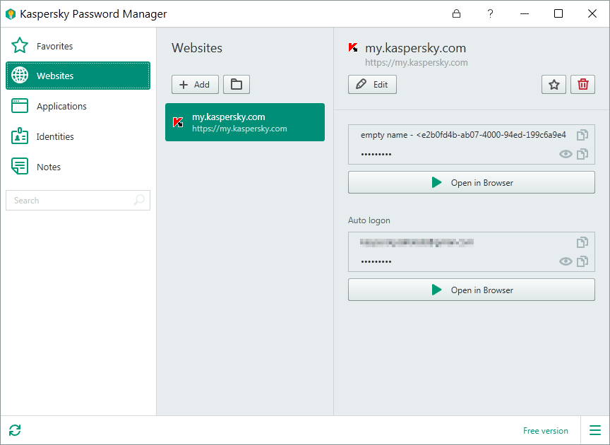Click the sync icon in the bottom bar
The height and width of the screenshot is (445, 610).
[x=15, y=430]
